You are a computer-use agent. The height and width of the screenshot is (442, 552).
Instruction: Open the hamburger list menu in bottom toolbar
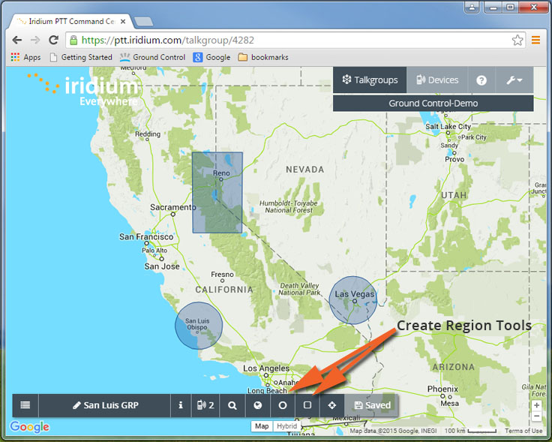tap(25, 405)
